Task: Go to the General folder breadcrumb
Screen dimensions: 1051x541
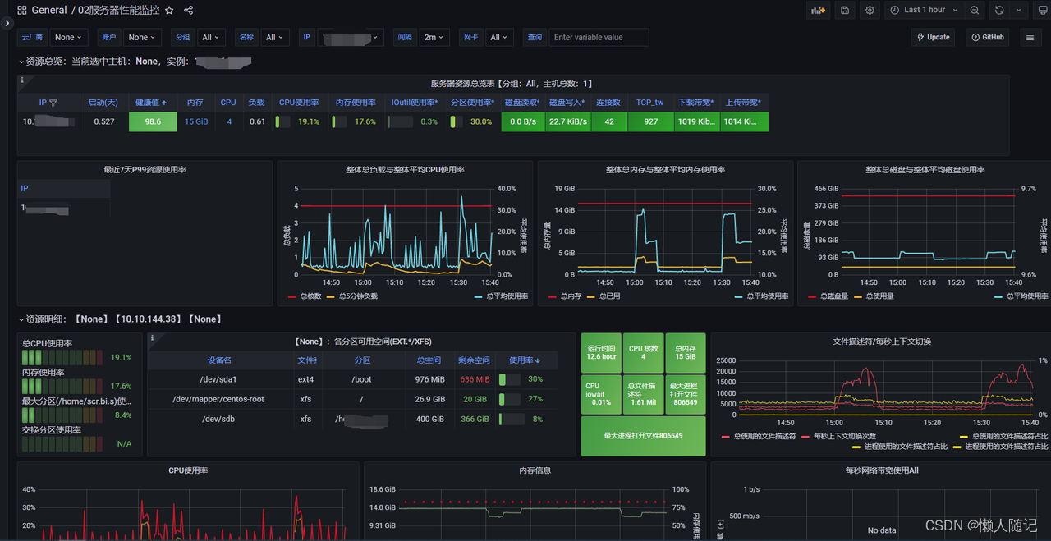Action: click(49, 11)
